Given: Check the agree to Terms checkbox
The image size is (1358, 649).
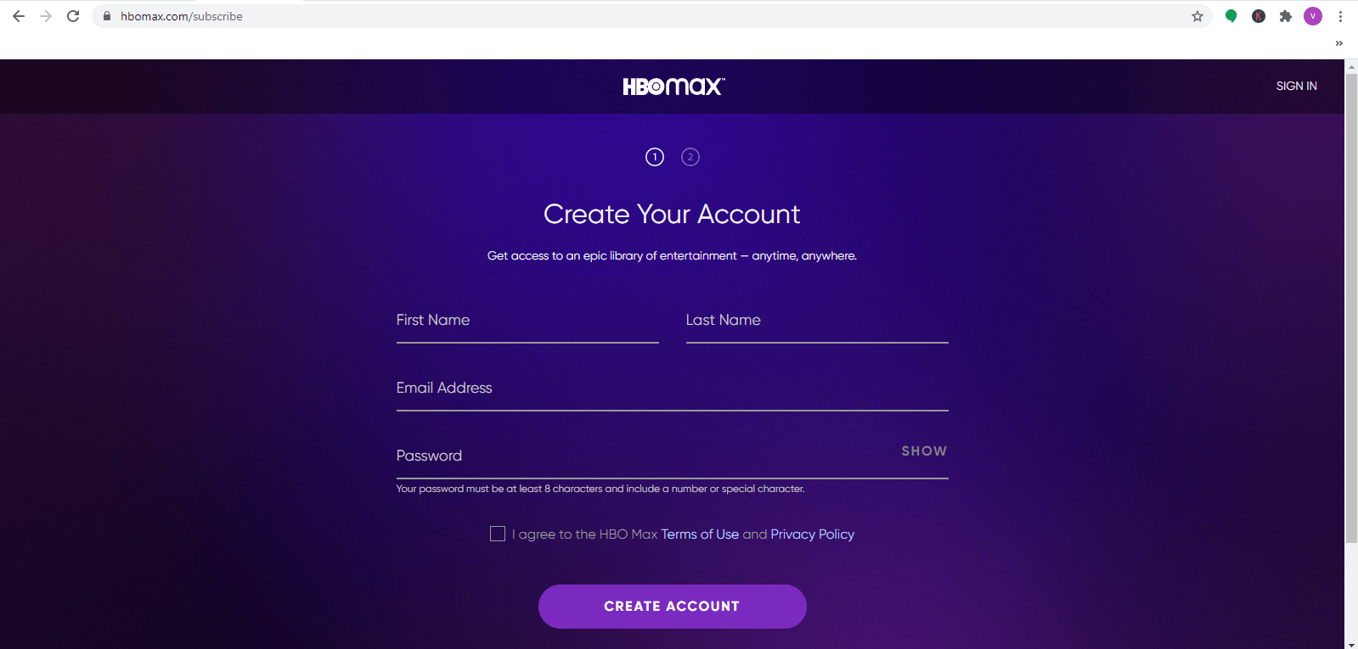Looking at the screenshot, I should tap(498, 534).
